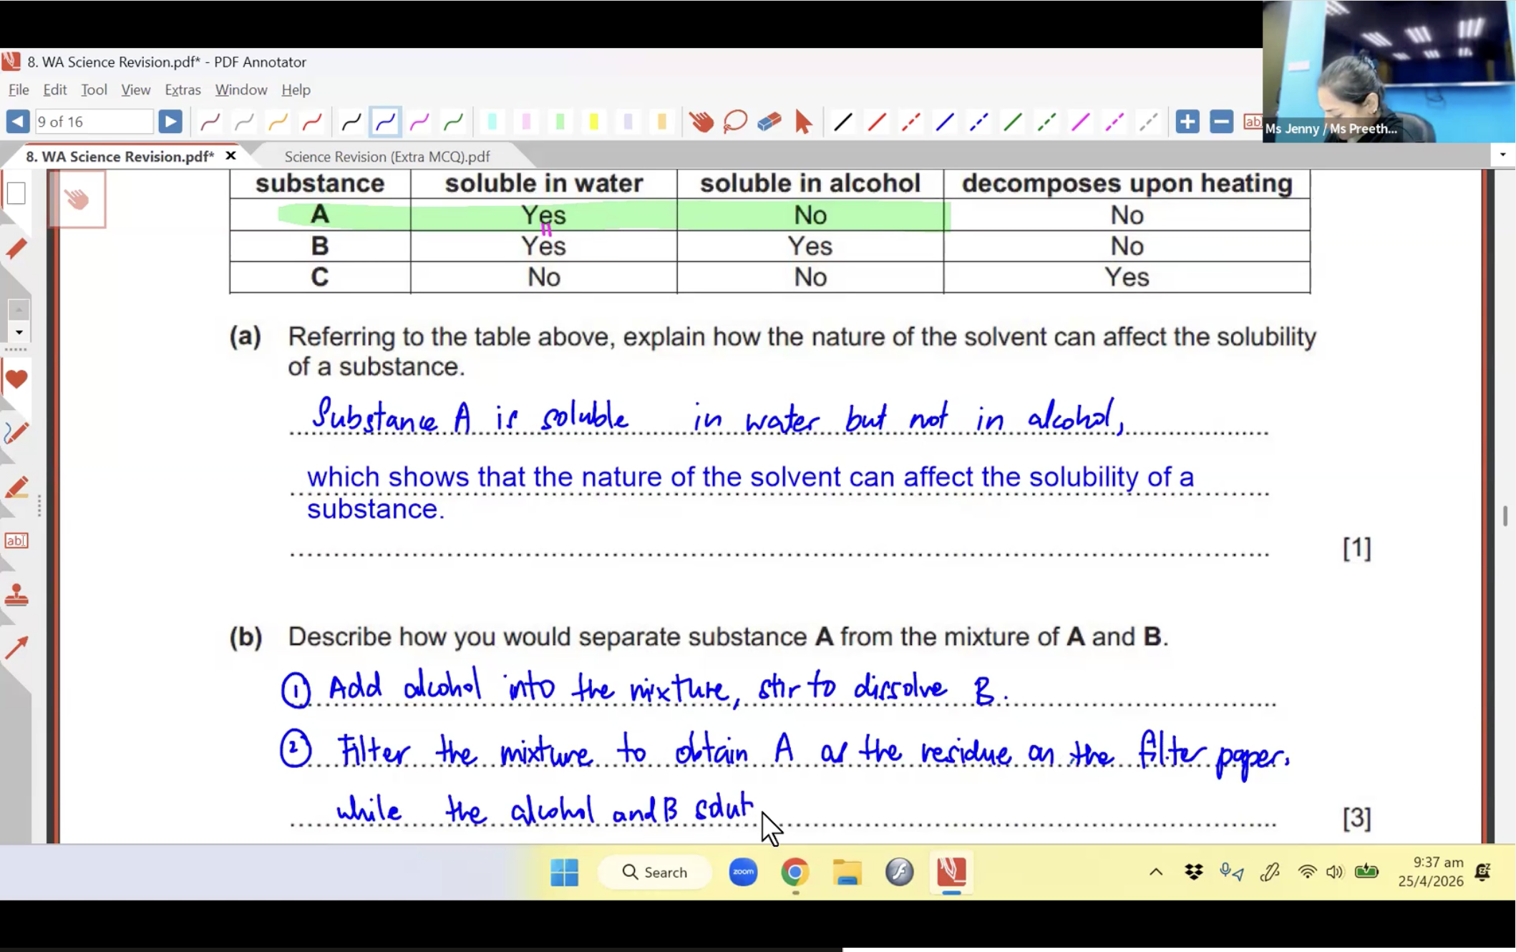Screen dimensions: 1516x952
Task: Choose the solid green line tool
Action: tap(1013, 122)
